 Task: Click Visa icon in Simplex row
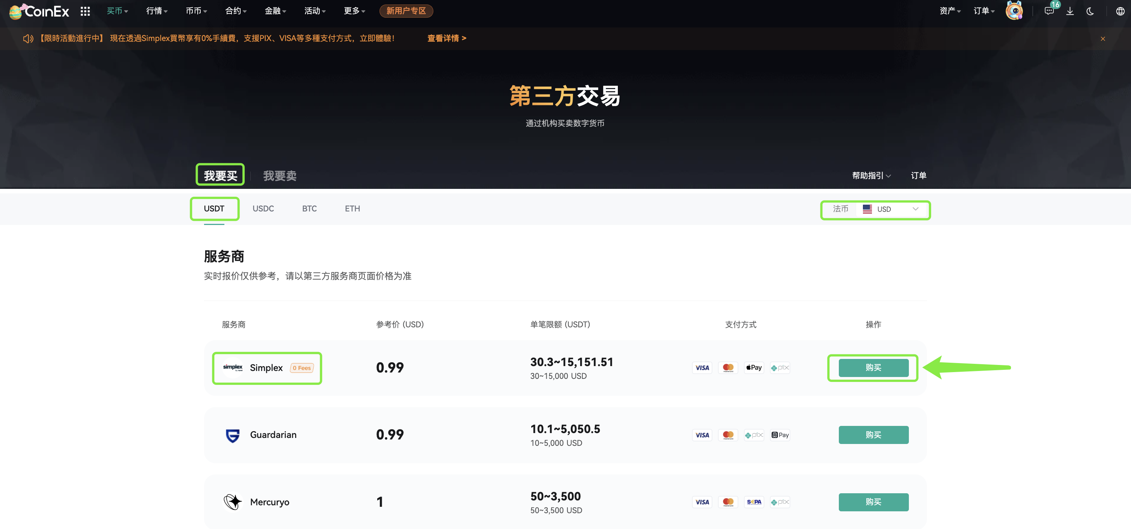coord(702,368)
